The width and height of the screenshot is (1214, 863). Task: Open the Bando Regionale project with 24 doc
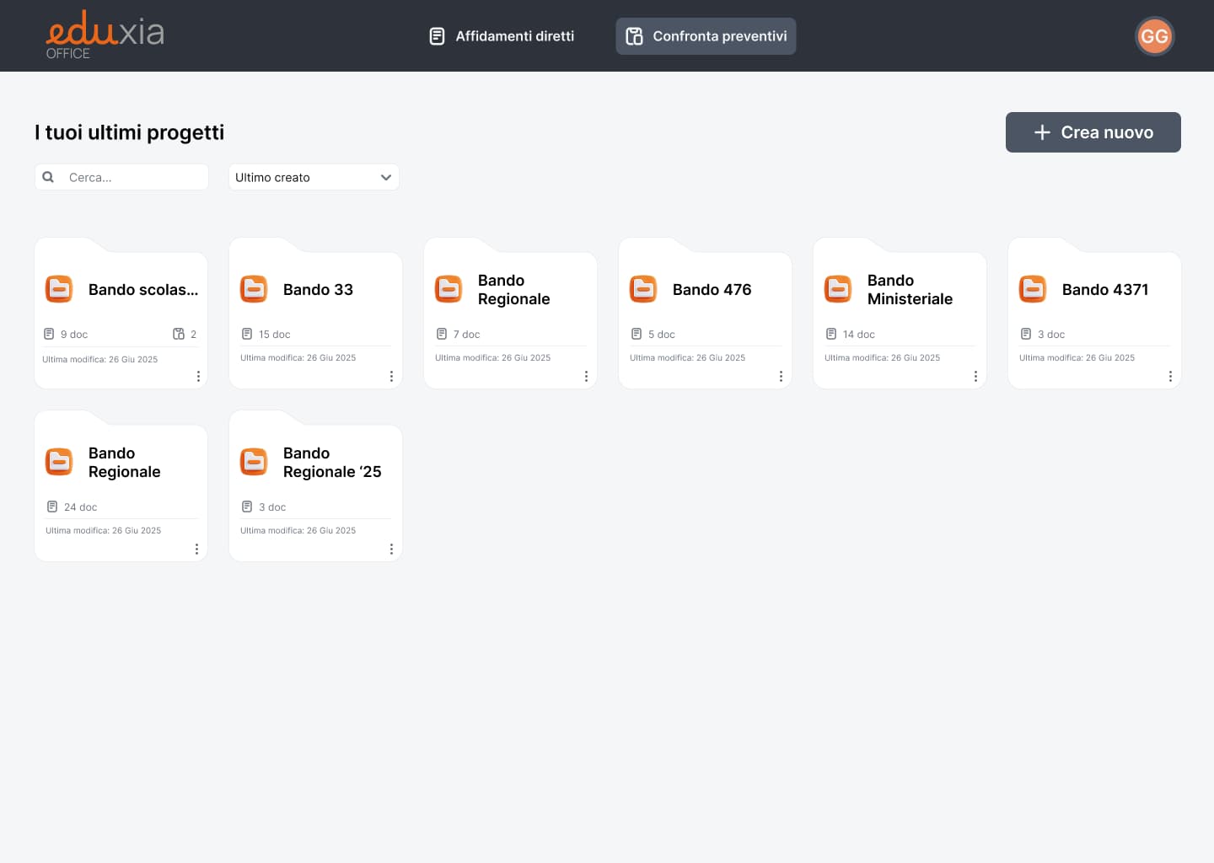point(124,463)
